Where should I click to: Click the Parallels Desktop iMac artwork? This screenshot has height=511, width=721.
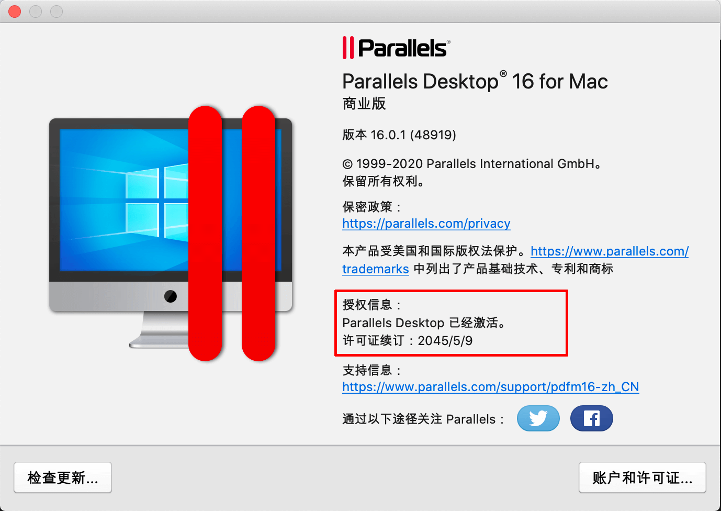point(171,233)
